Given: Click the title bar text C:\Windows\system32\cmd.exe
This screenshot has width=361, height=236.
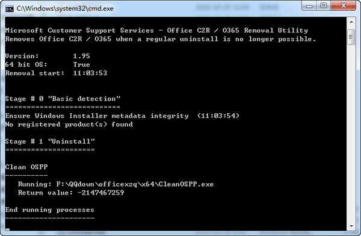Looking at the screenshot, I should (65, 9).
